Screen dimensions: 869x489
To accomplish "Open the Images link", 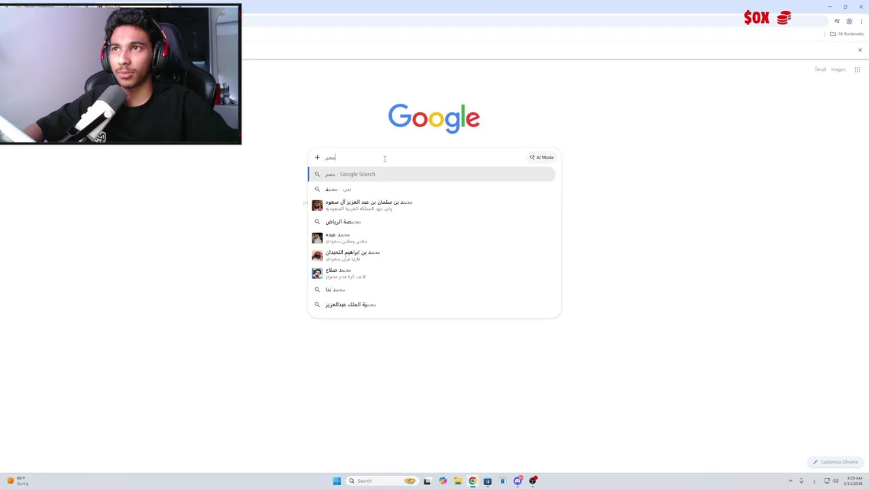I will (x=838, y=69).
